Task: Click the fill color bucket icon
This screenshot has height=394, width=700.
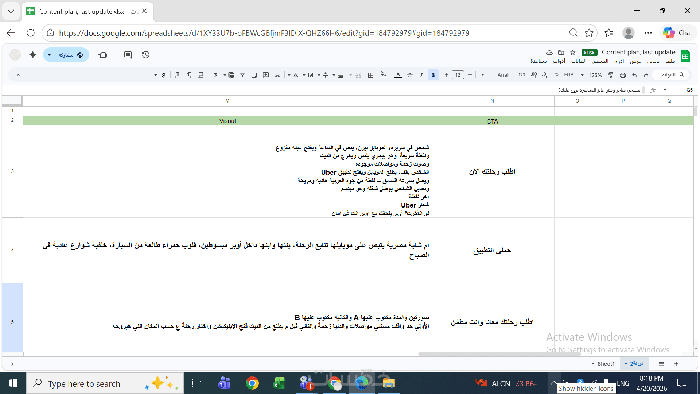Action: [383, 75]
